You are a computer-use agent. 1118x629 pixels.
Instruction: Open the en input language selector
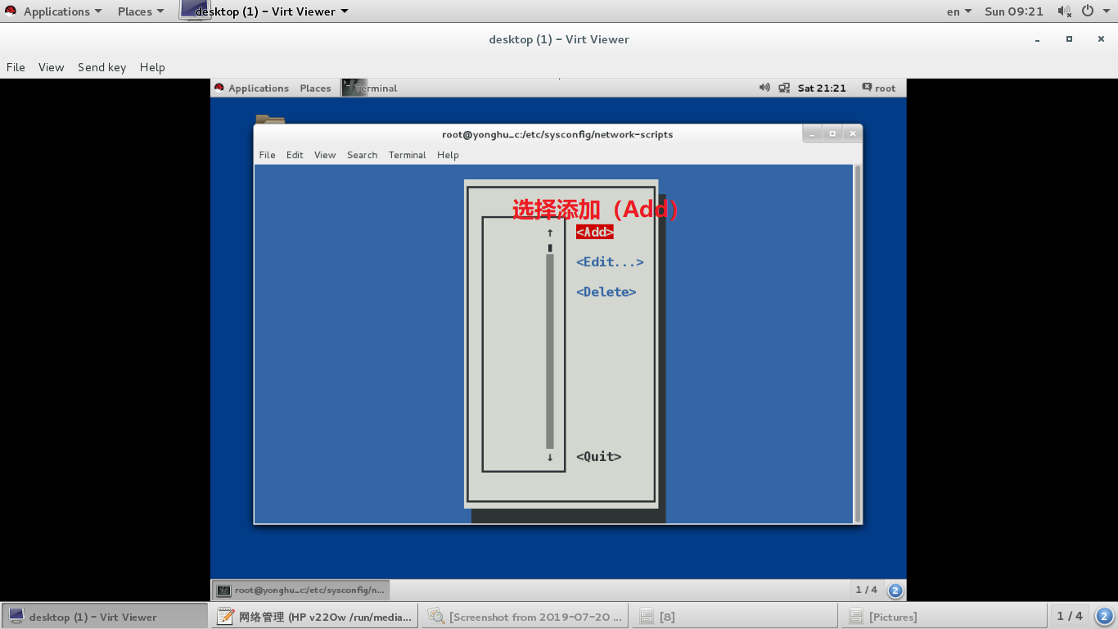pos(959,11)
